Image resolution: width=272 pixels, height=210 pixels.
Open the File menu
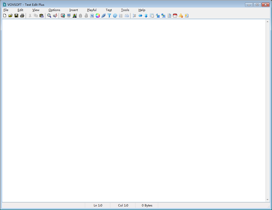[6, 10]
